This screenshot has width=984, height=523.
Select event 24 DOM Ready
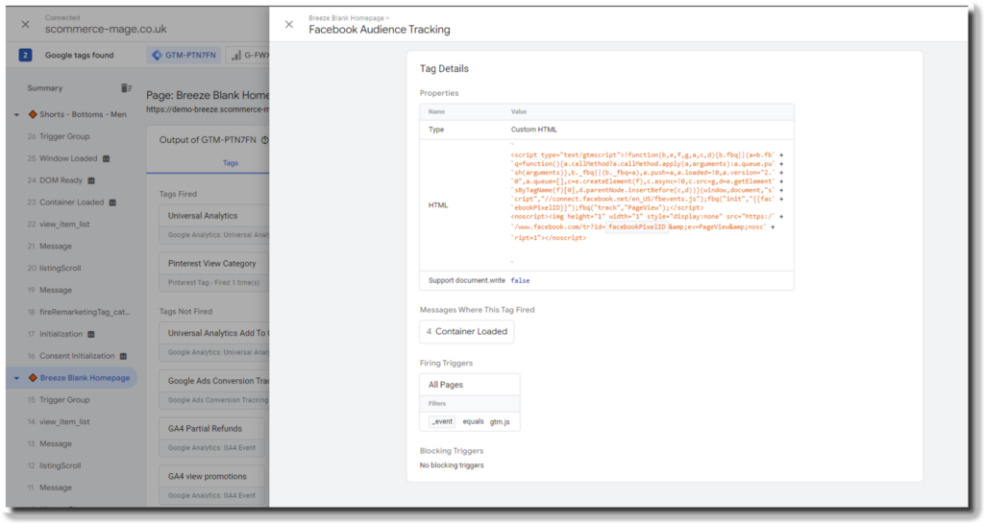55,180
